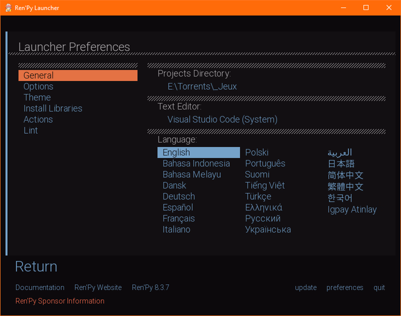Select the Actions preferences tab
Viewport: 401px width, 316px height.
click(38, 119)
